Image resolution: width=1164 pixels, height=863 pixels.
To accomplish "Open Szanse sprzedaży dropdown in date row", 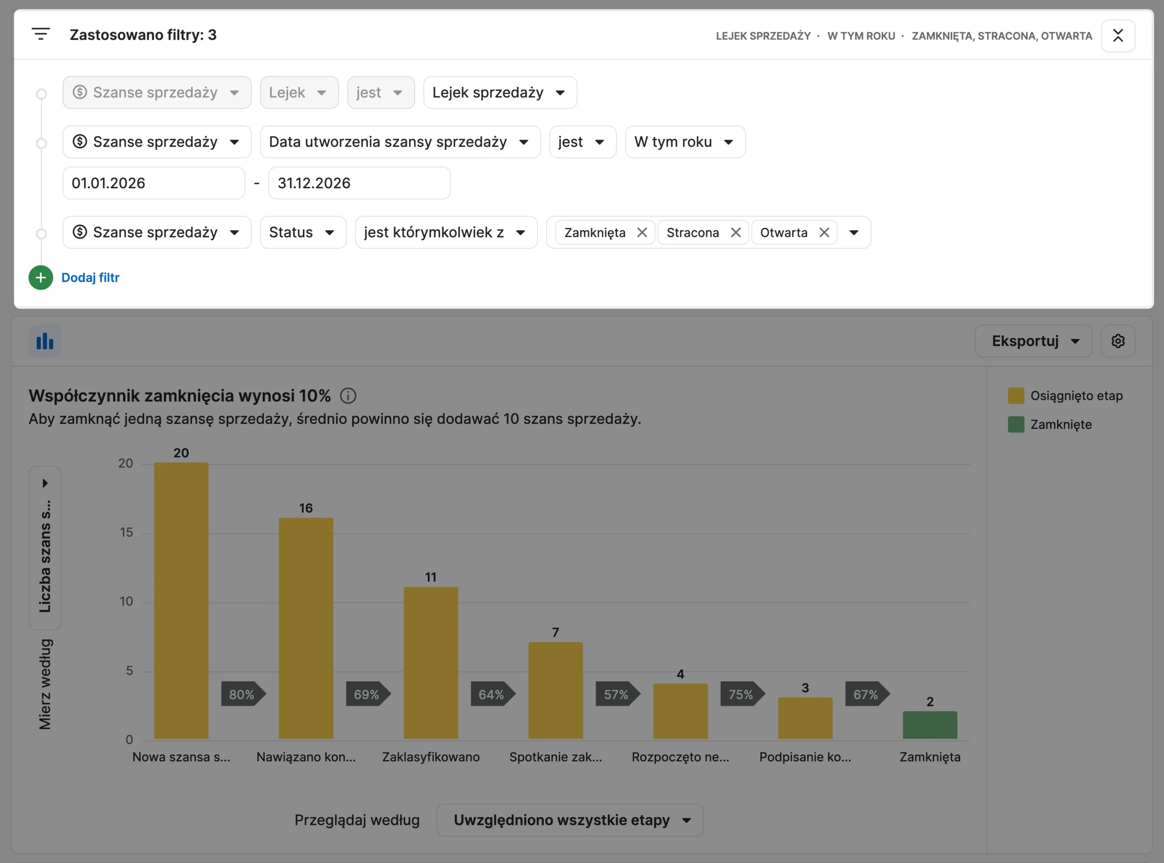I will tap(157, 141).
